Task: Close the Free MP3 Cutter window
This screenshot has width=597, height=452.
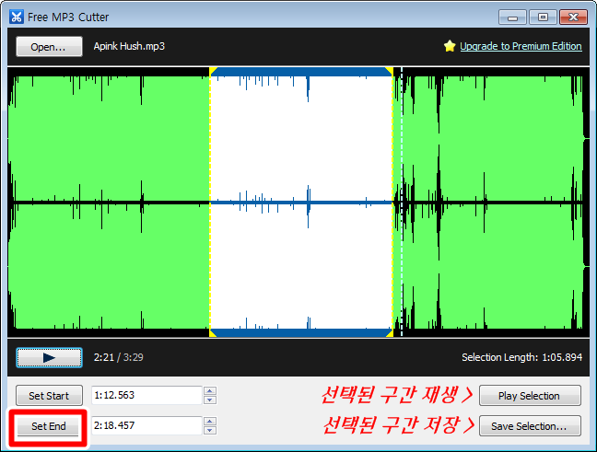Action: (x=573, y=17)
